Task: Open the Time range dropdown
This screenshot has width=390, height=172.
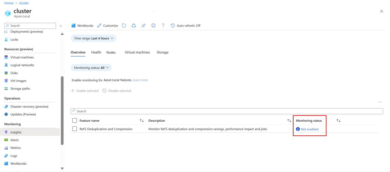Action: point(94,38)
